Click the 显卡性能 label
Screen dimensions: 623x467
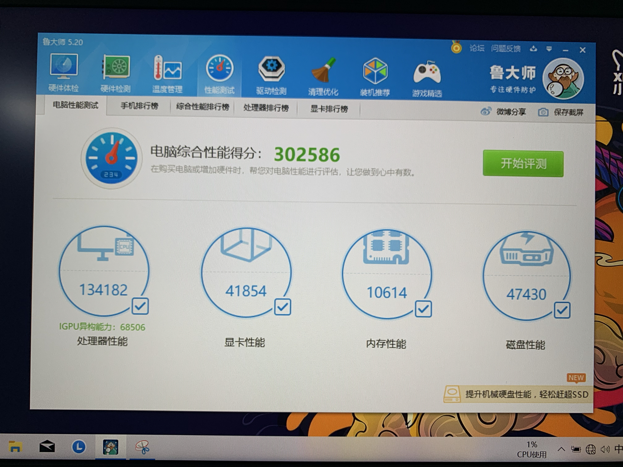click(x=245, y=342)
